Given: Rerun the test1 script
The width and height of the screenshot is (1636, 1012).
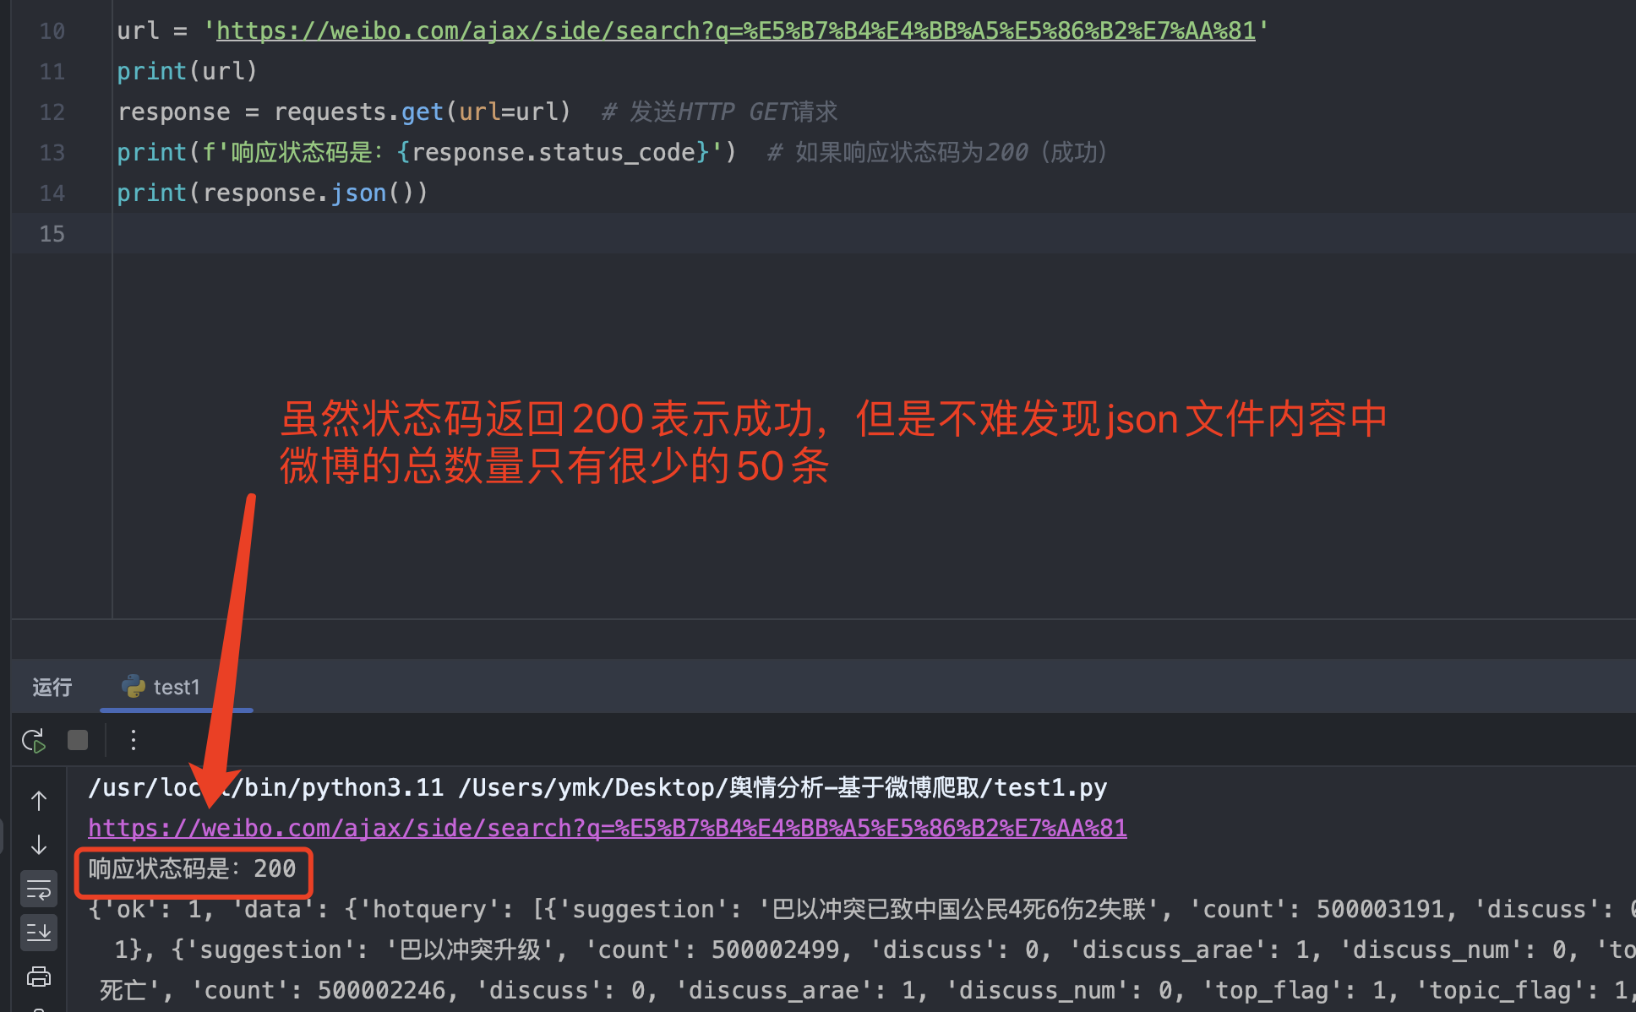Looking at the screenshot, I should 34,741.
